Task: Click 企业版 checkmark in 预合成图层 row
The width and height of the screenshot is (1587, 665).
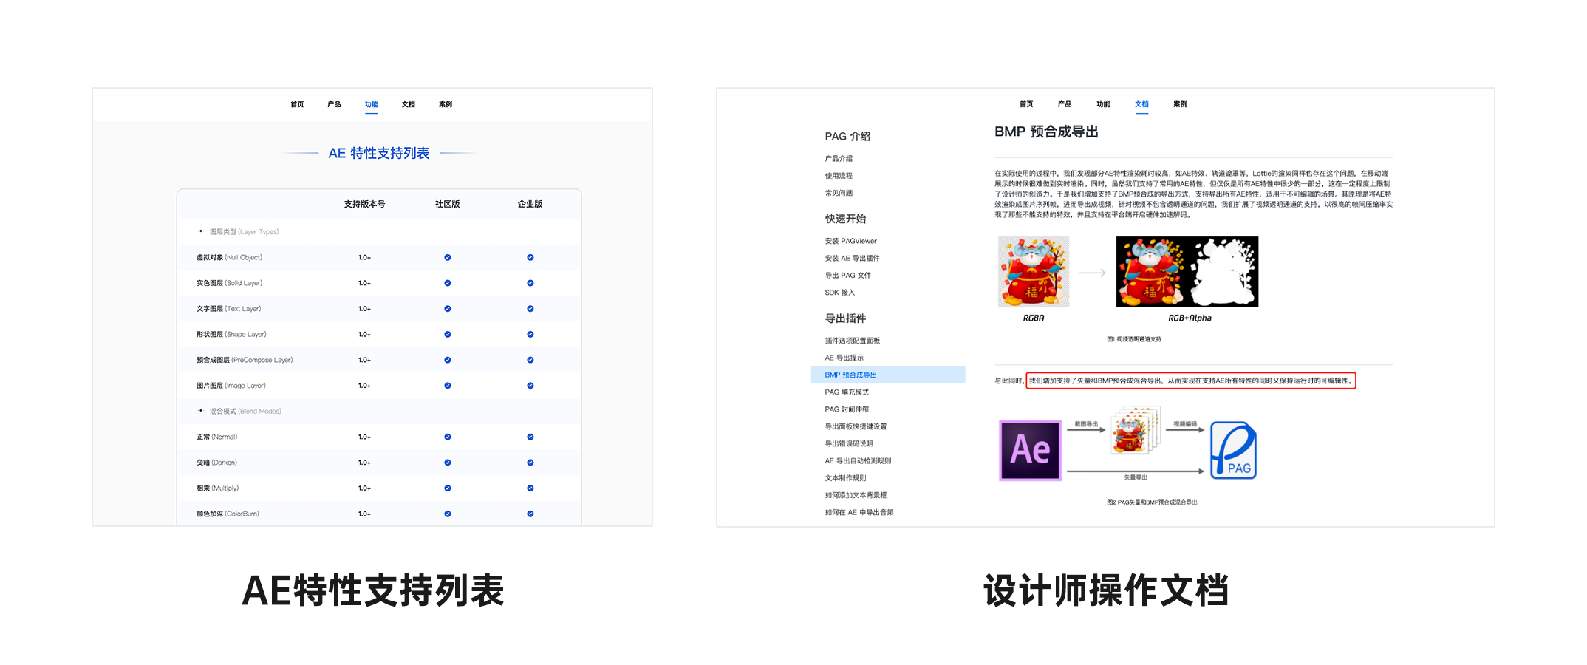Action: 530,360
